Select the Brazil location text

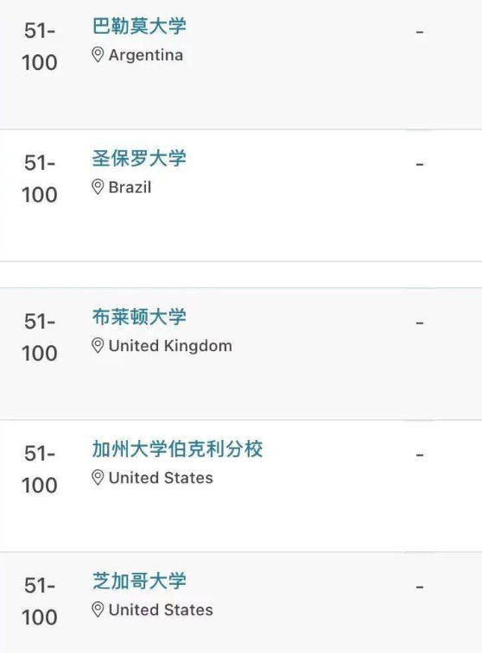point(130,187)
